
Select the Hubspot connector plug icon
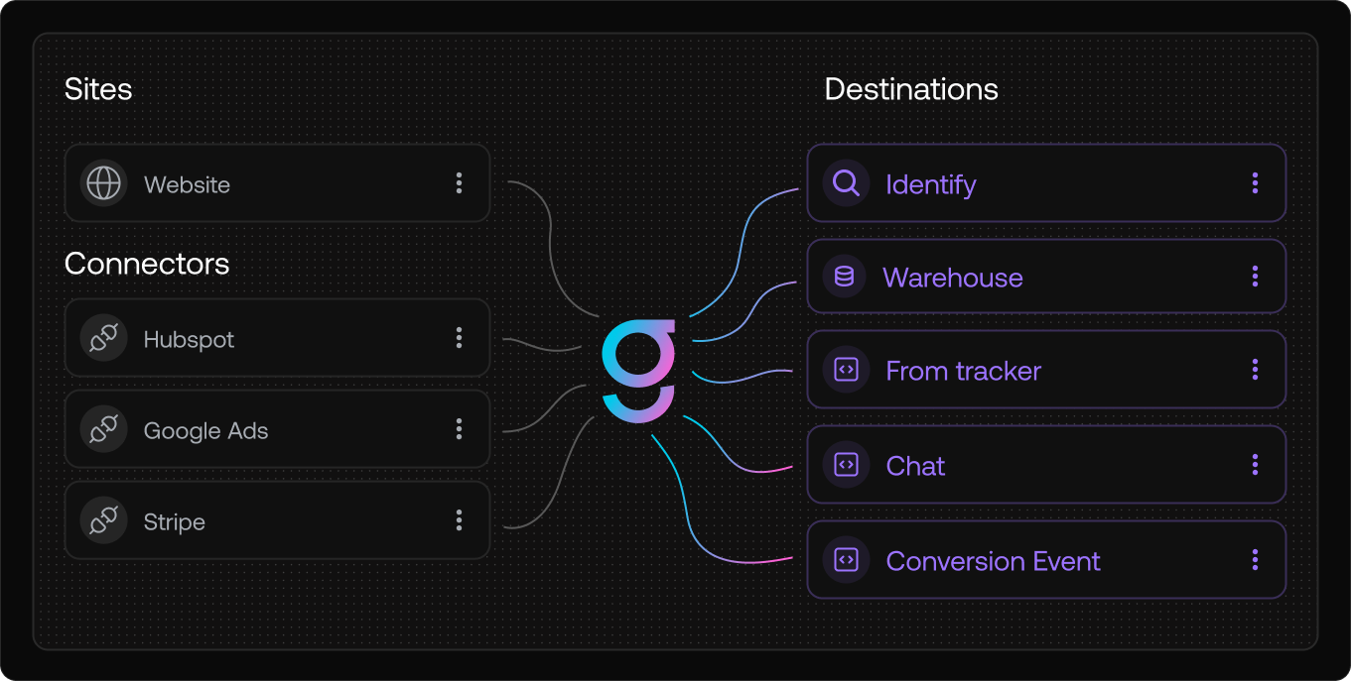(103, 338)
